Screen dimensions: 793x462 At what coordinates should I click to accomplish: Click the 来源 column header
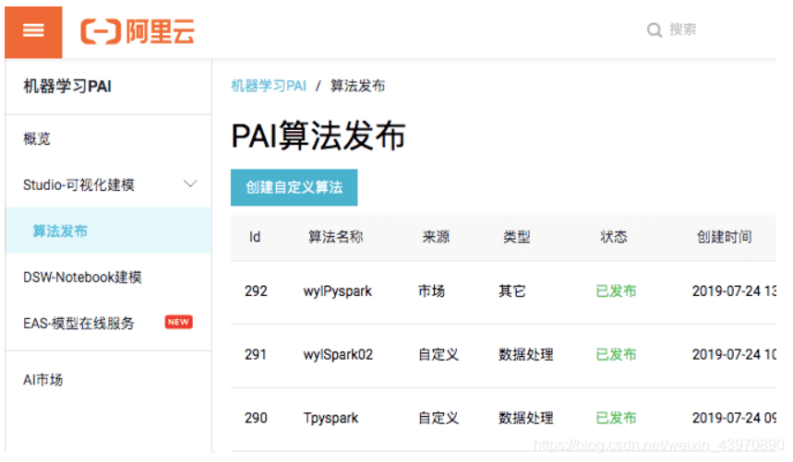tap(436, 237)
